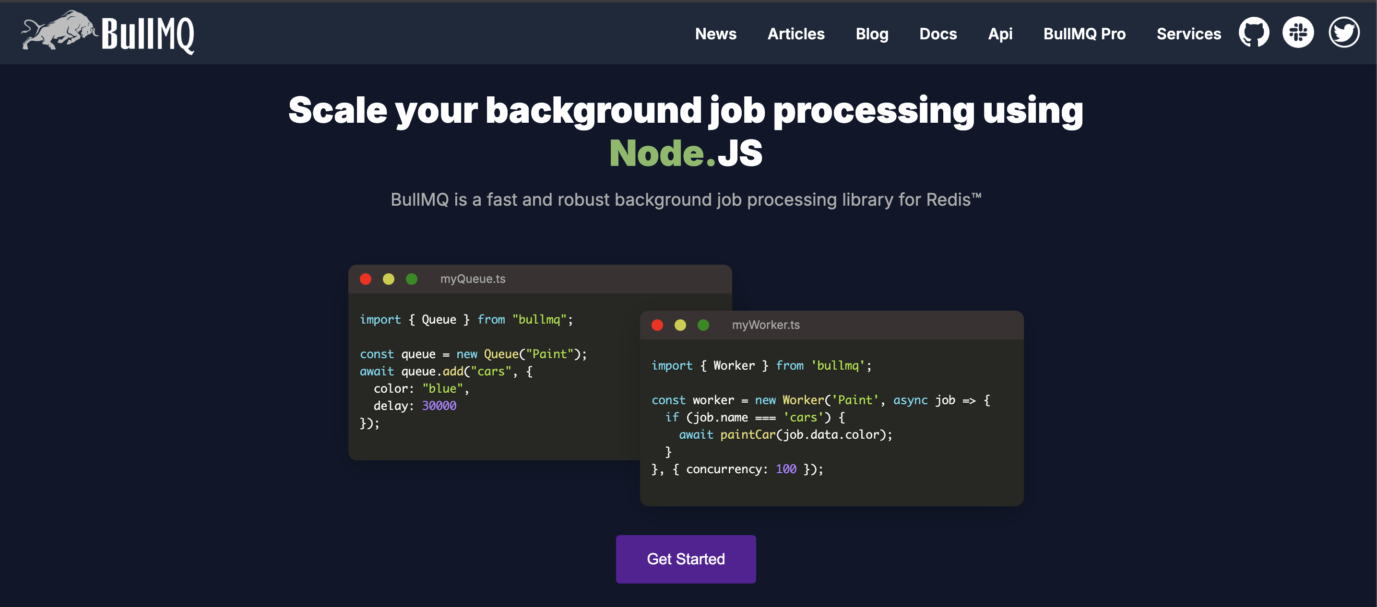Visit the BullMQ Pro page
Screen dimensions: 1377x607
(x=1084, y=34)
